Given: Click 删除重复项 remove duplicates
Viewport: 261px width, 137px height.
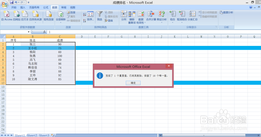Looking at the screenshot, I should [132, 17].
